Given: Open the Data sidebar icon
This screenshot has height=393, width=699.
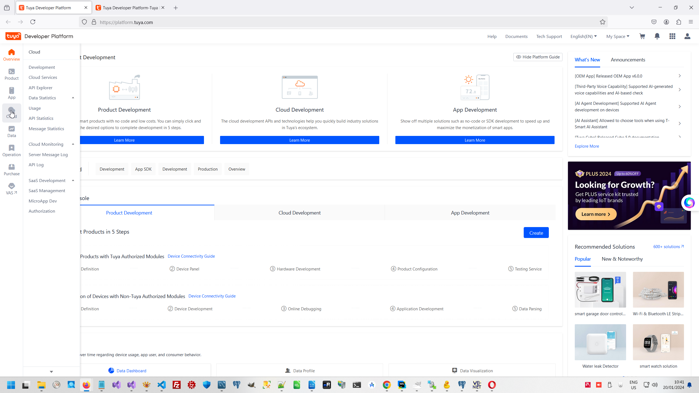Looking at the screenshot, I should click(x=11, y=132).
